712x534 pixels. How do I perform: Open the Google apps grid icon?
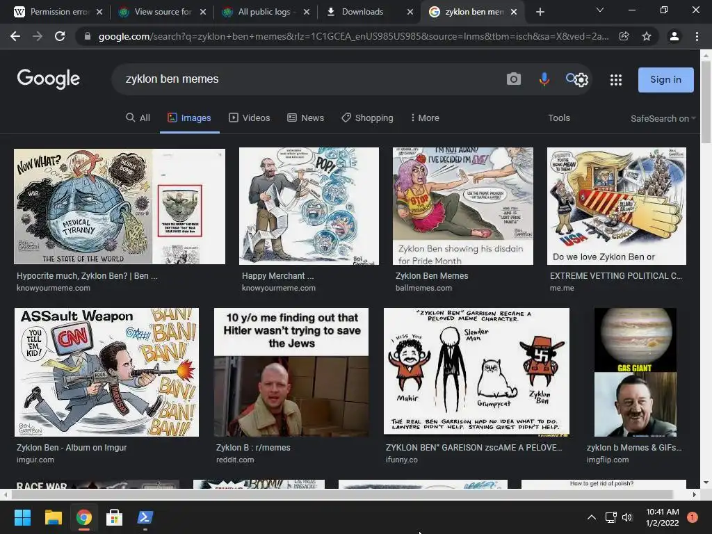616,80
